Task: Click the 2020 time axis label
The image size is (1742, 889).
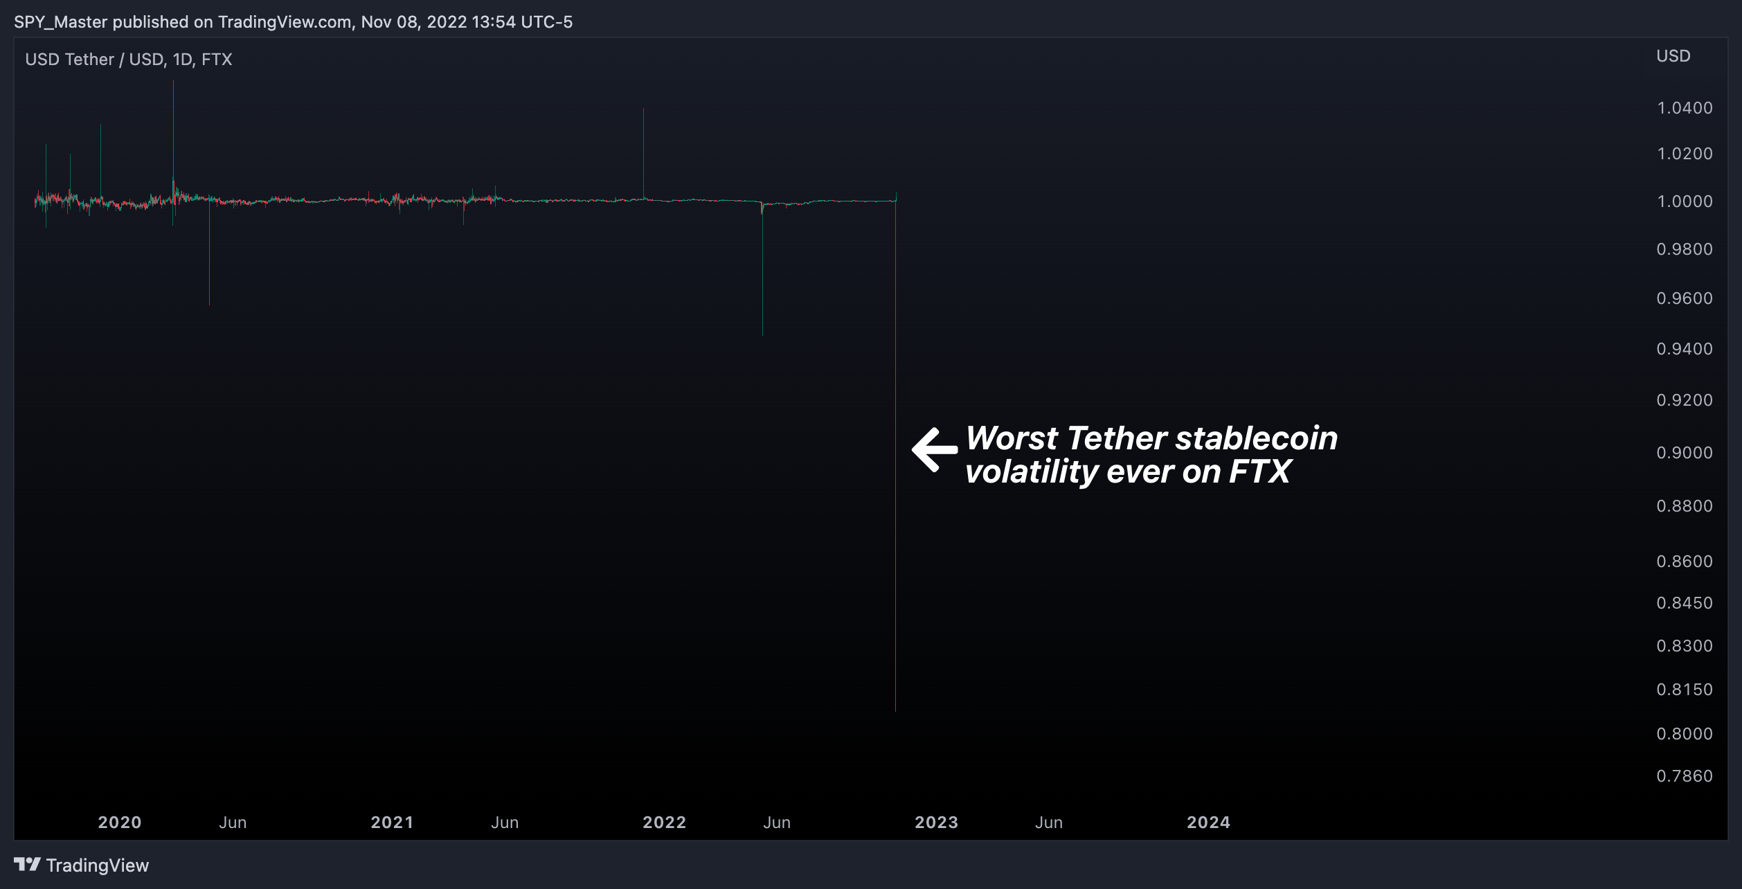Action: [x=120, y=823]
